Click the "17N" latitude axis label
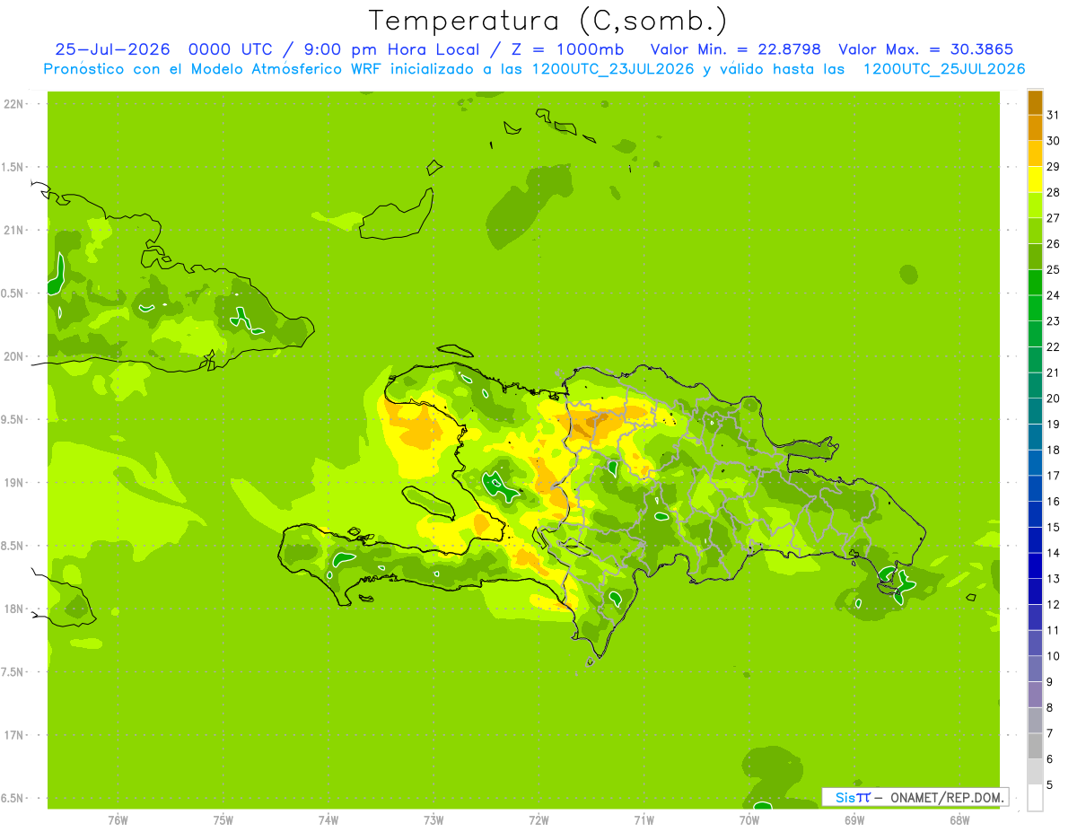 [13, 735]
